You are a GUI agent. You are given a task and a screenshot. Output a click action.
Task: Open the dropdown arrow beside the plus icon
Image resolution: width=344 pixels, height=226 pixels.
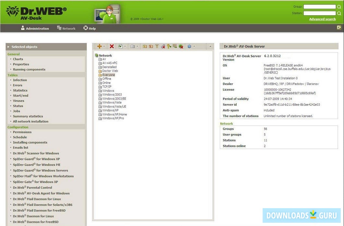point(104,46)
